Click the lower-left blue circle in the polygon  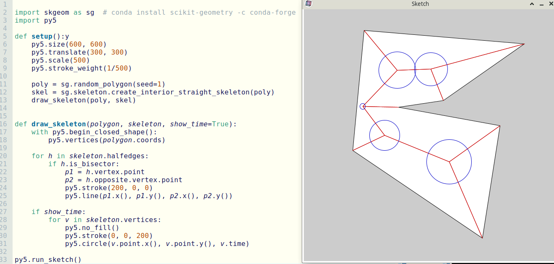384,135
